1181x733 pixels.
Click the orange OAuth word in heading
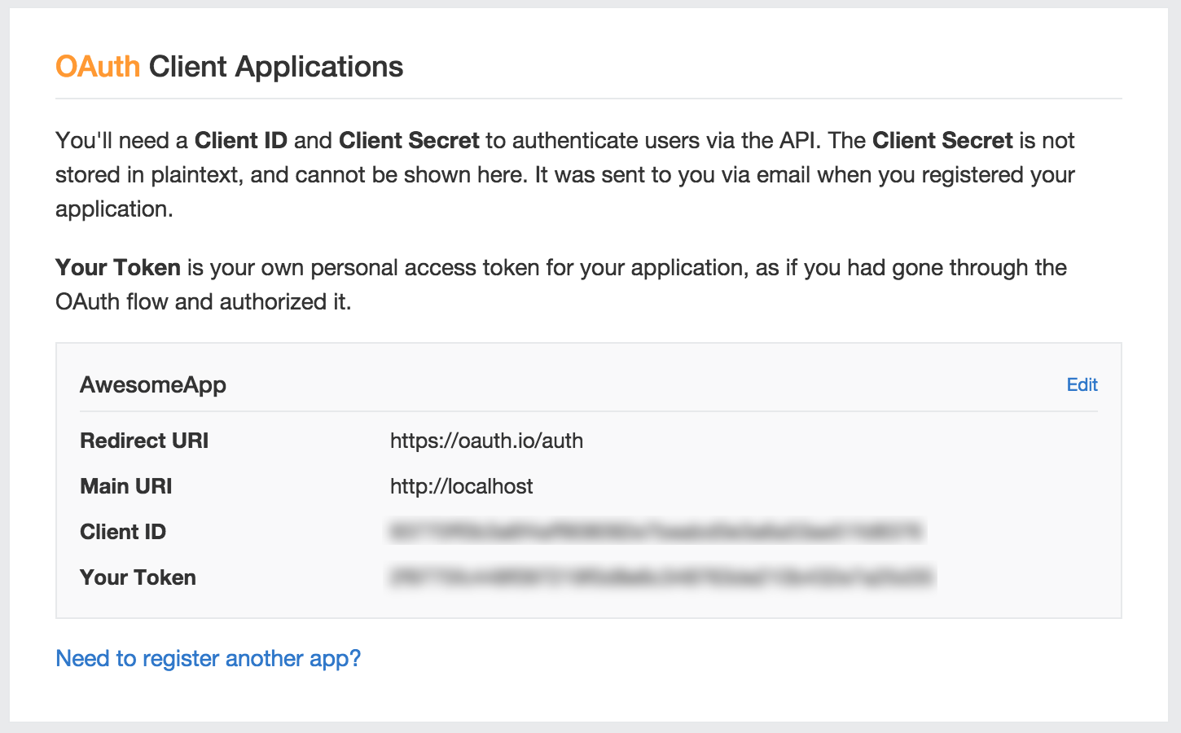[98, 66]
